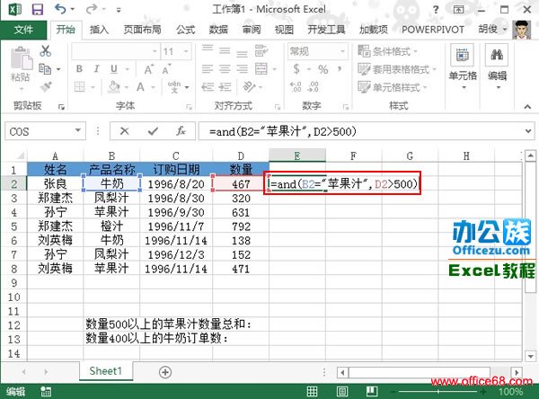Toggle Italic formatting button

click(x=97, y=69)
